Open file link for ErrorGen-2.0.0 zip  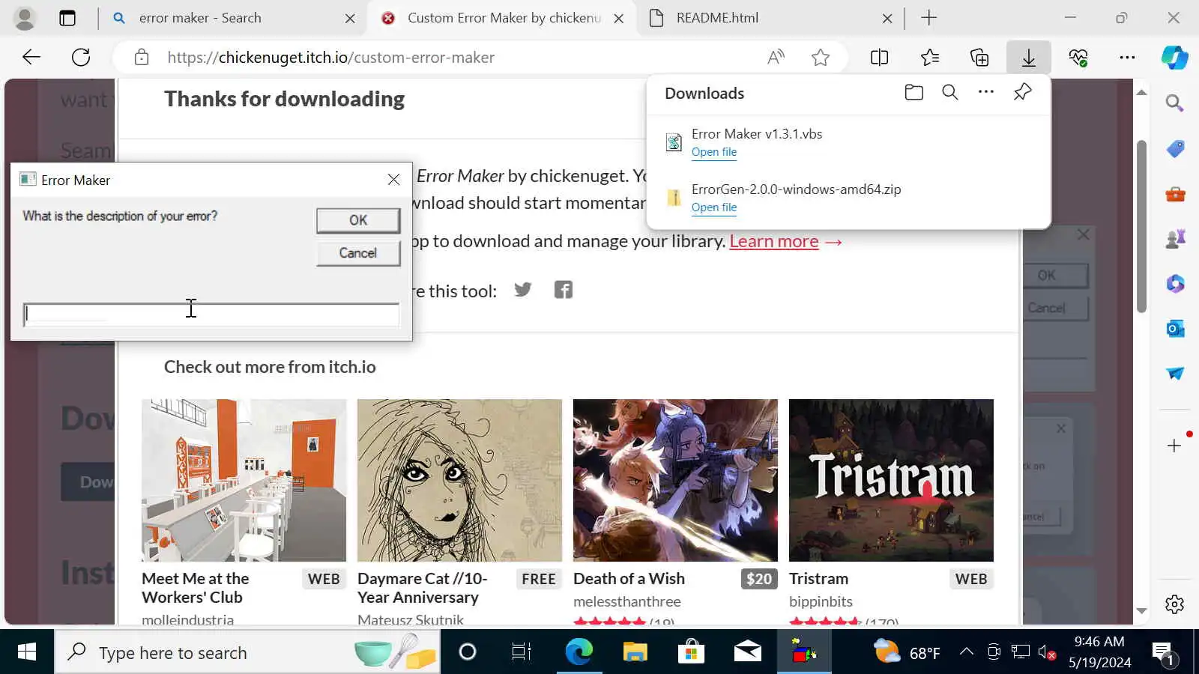tap(714, 207)
